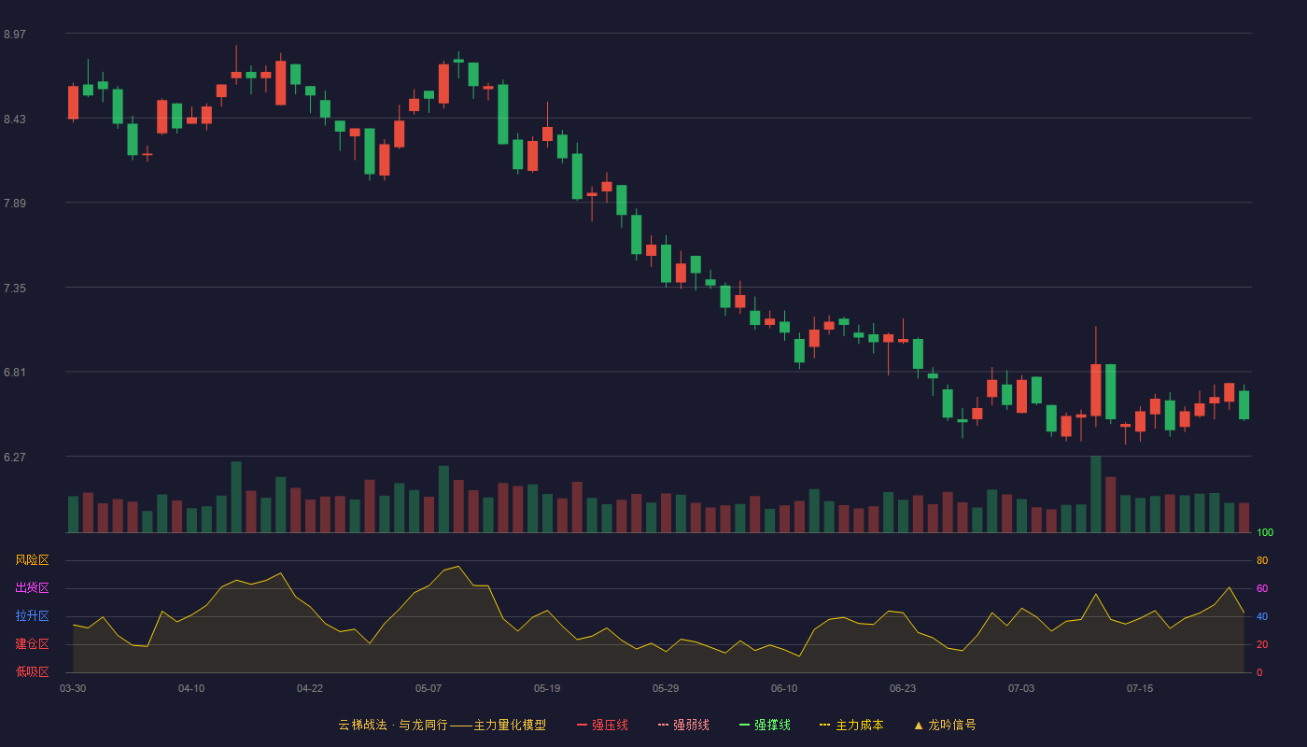
Task: Click the orange 80 indicator axis value
Action: point(1262,560)
